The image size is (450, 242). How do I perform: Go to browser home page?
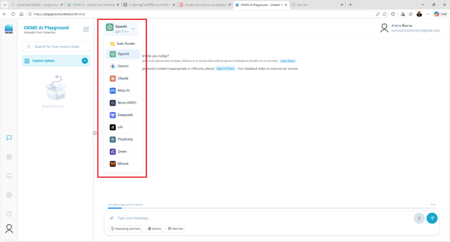[21, 14]
